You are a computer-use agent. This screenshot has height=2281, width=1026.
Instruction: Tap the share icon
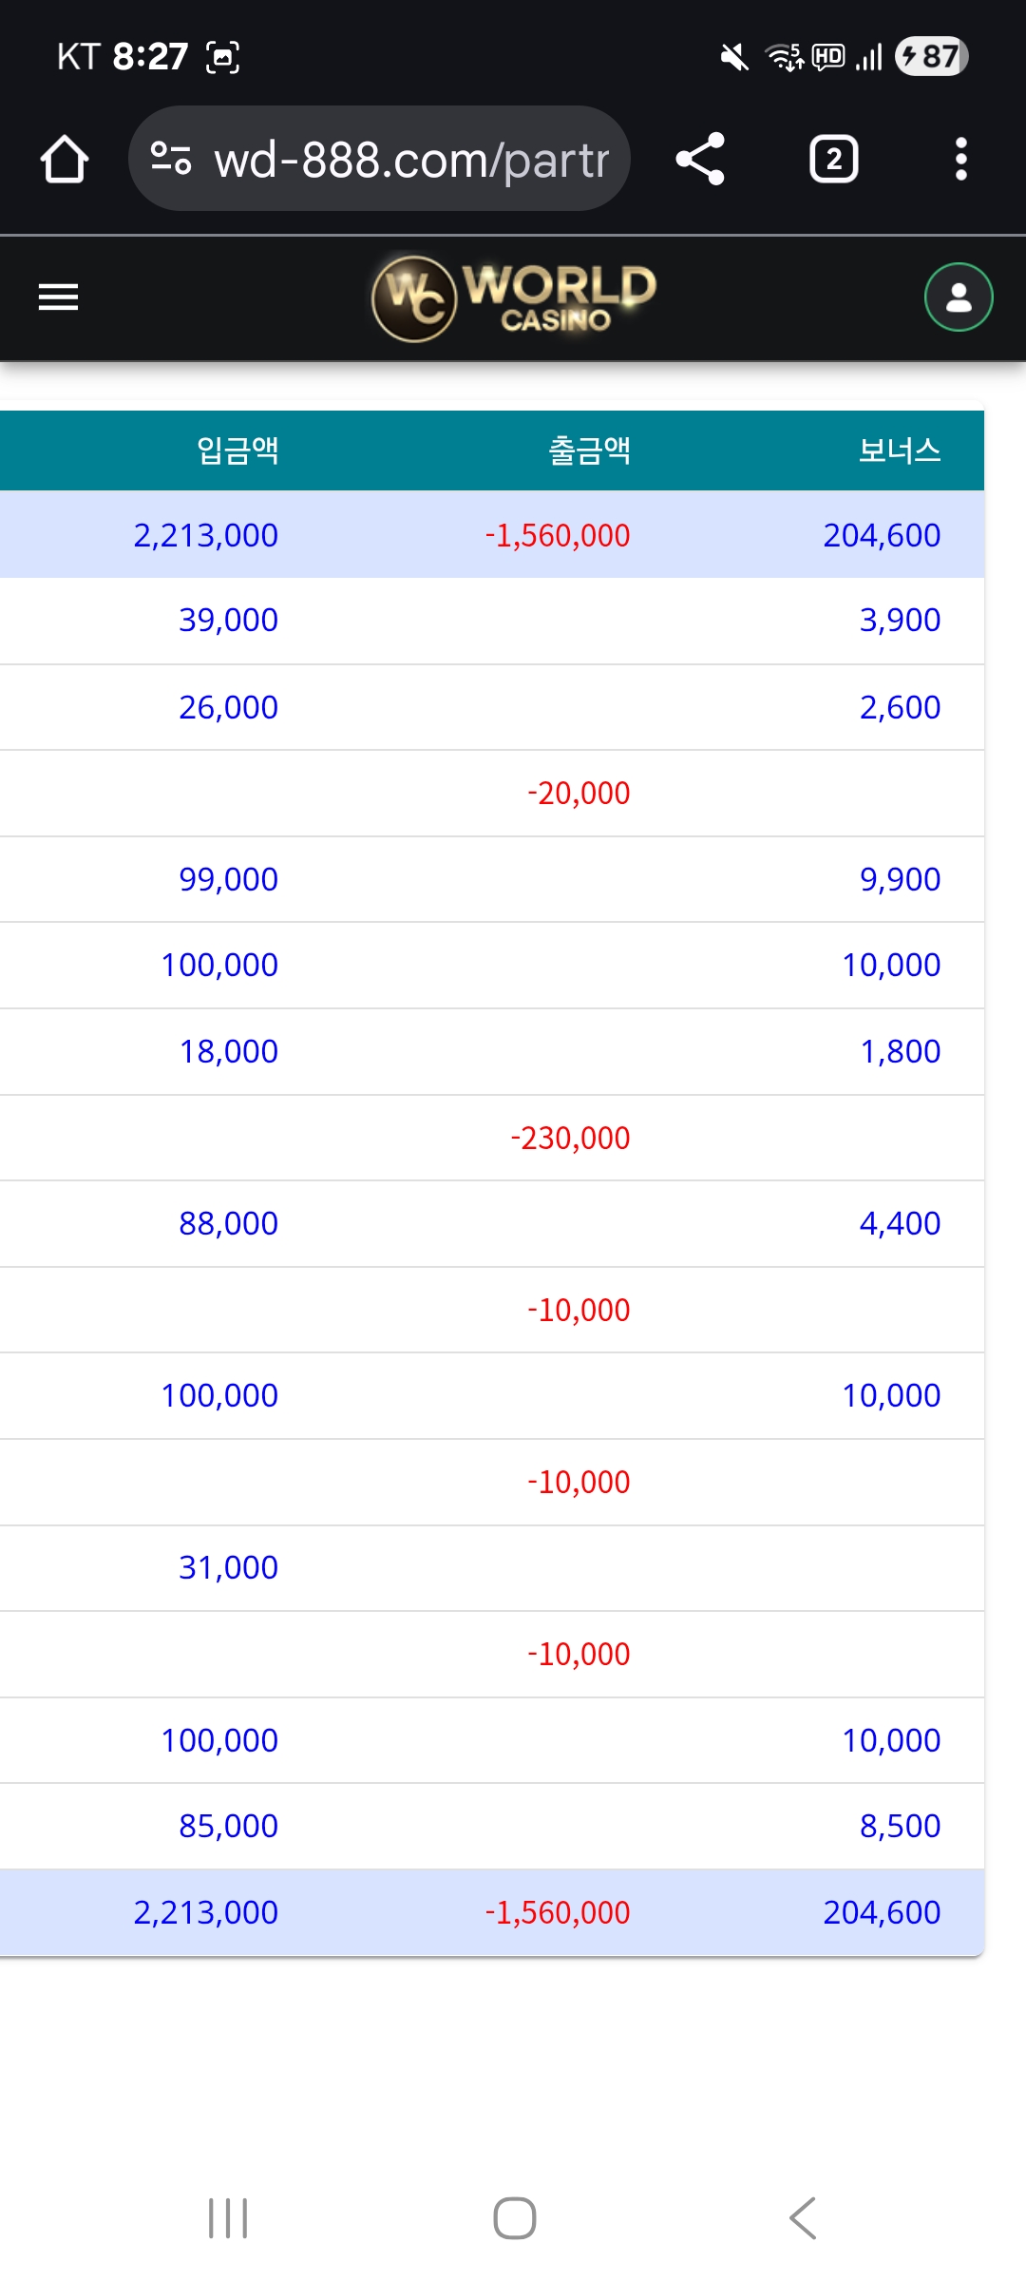700,159
